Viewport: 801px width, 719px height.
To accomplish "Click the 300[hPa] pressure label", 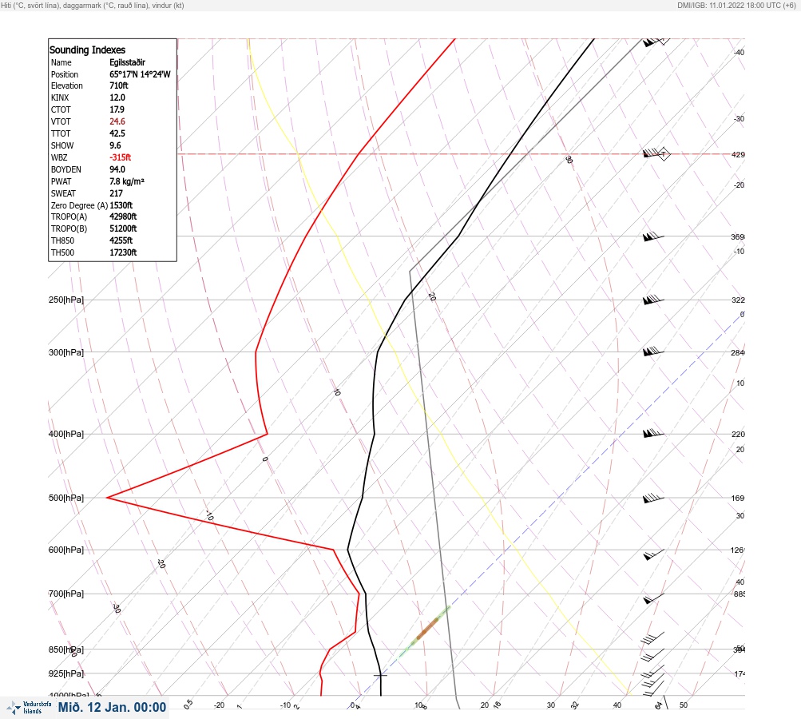I will 66,352.
